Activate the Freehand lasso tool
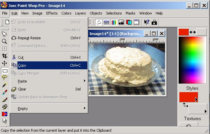210x134 pixels. [5, 78]
